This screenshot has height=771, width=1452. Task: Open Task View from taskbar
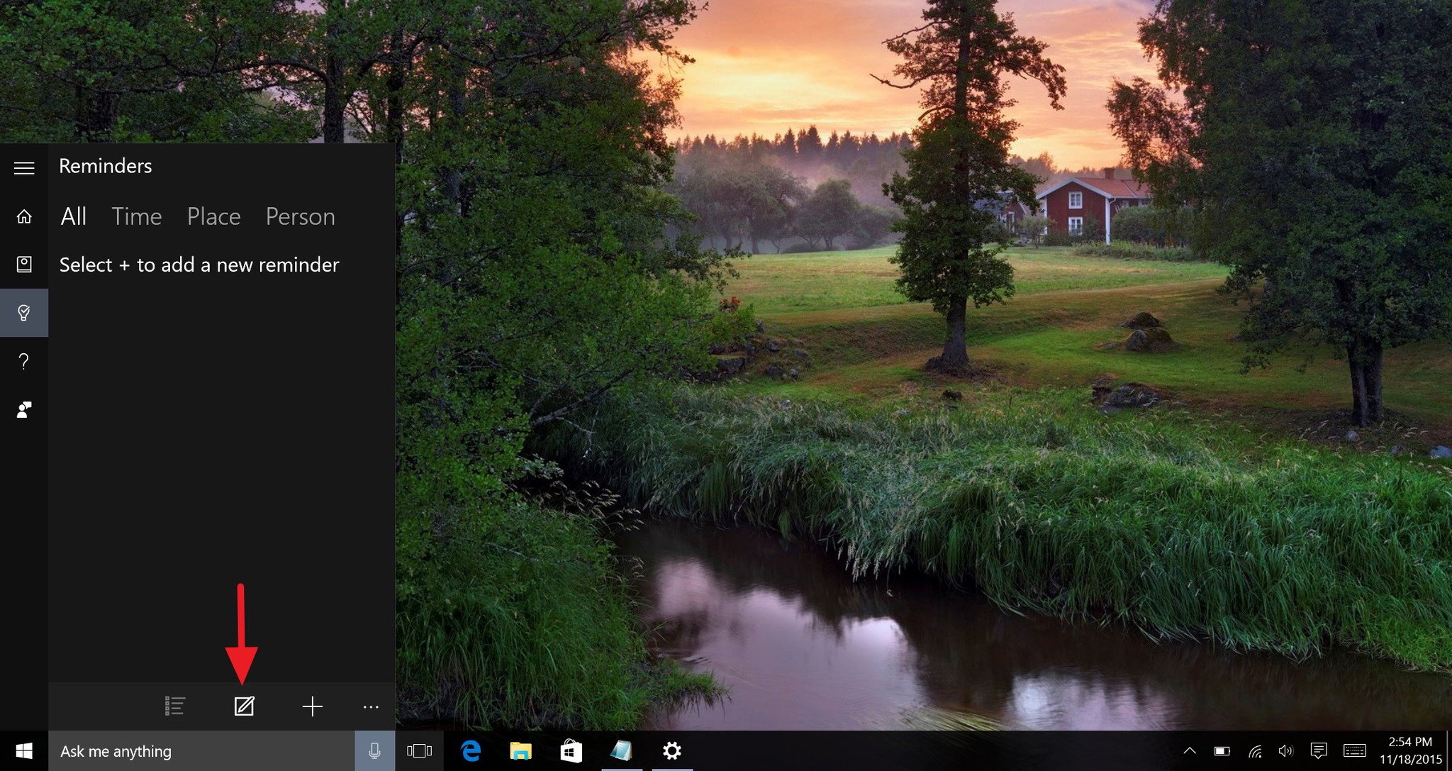point(419,751)
